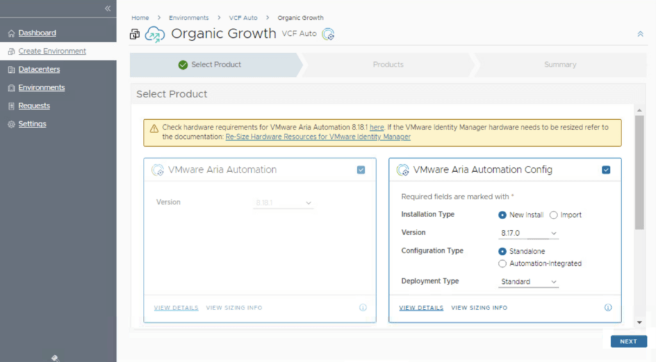Open the Deployment Type Standard dropdown
Image resolution: width=656 pixels, height=362 pixels.
pyautogui.click(x=529, y=282)
